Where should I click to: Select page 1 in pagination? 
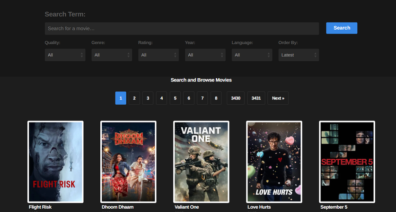121,98
